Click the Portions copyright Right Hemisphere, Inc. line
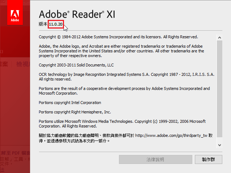This screenshot has height=173, width=231. (x=75, y=112)
